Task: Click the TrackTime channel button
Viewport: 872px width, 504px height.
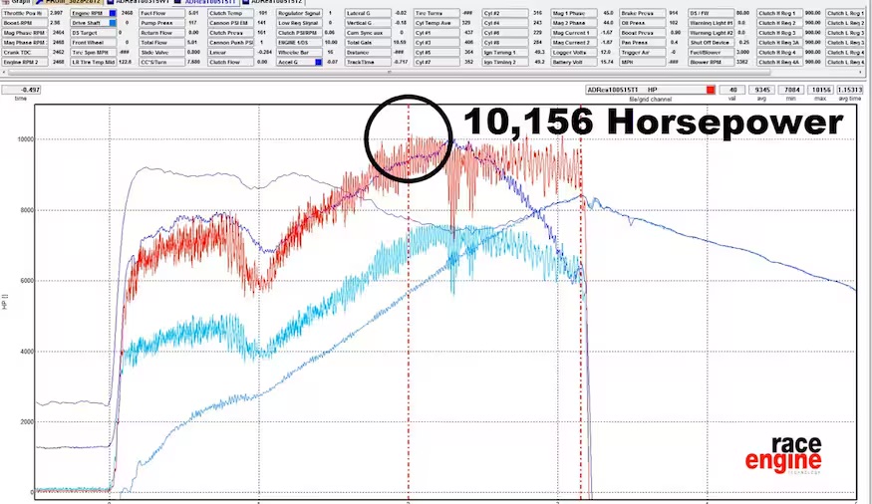Action: [x=368, y=62]
